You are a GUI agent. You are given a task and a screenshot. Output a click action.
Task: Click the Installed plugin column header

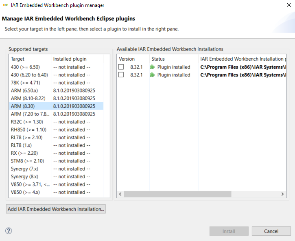70,59
